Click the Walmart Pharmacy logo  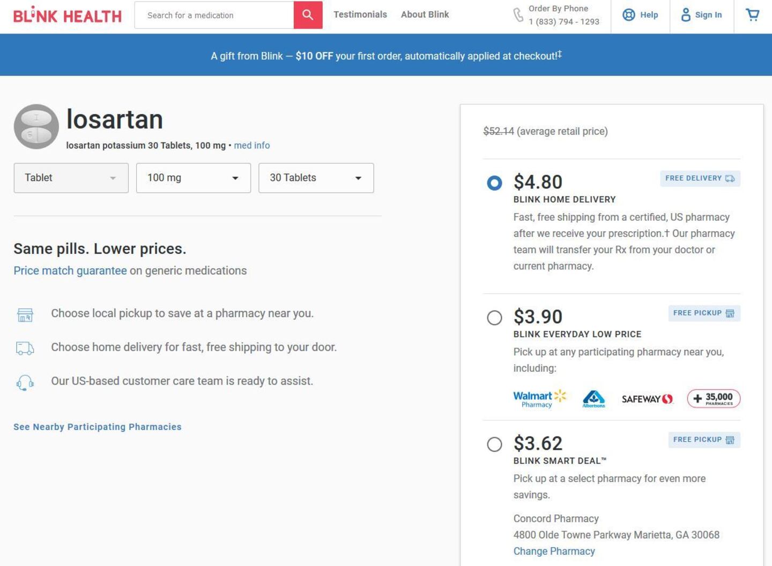click(x=539, y=399)
